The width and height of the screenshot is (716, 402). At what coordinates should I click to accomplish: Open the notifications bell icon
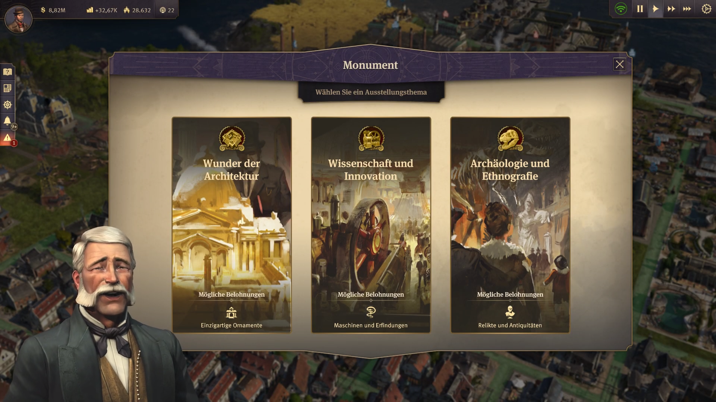click(7, 121)
